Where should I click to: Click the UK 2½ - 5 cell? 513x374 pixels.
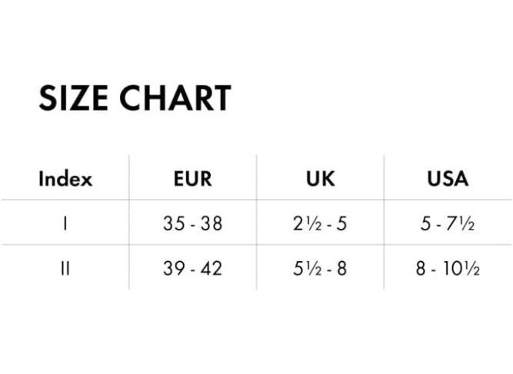point(320,223)
